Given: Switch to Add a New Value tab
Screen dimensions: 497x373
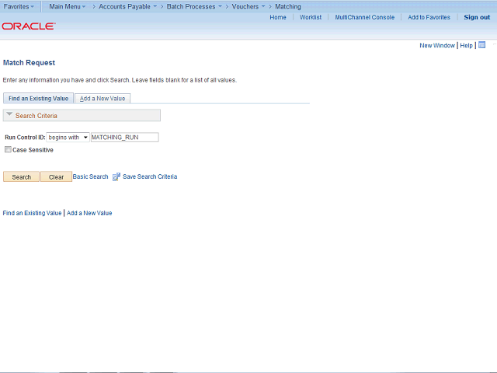Looking at the screenshot, I should (x=103, y=99).
